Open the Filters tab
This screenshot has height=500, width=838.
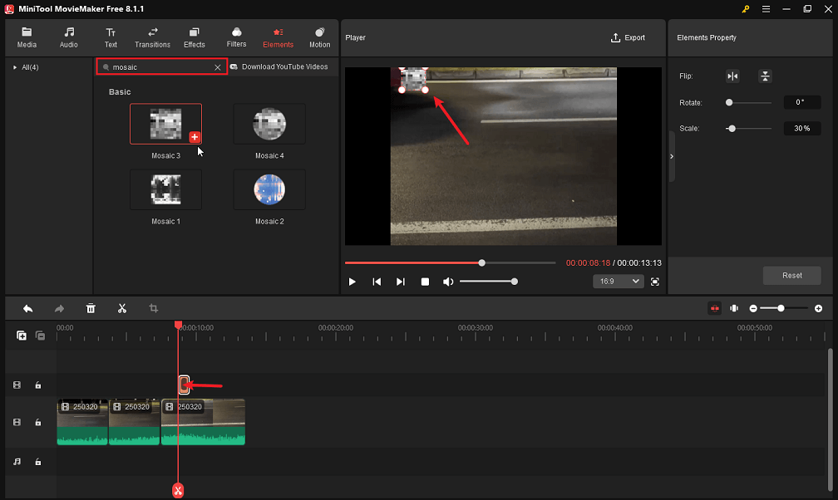click(x=236, y=38)
